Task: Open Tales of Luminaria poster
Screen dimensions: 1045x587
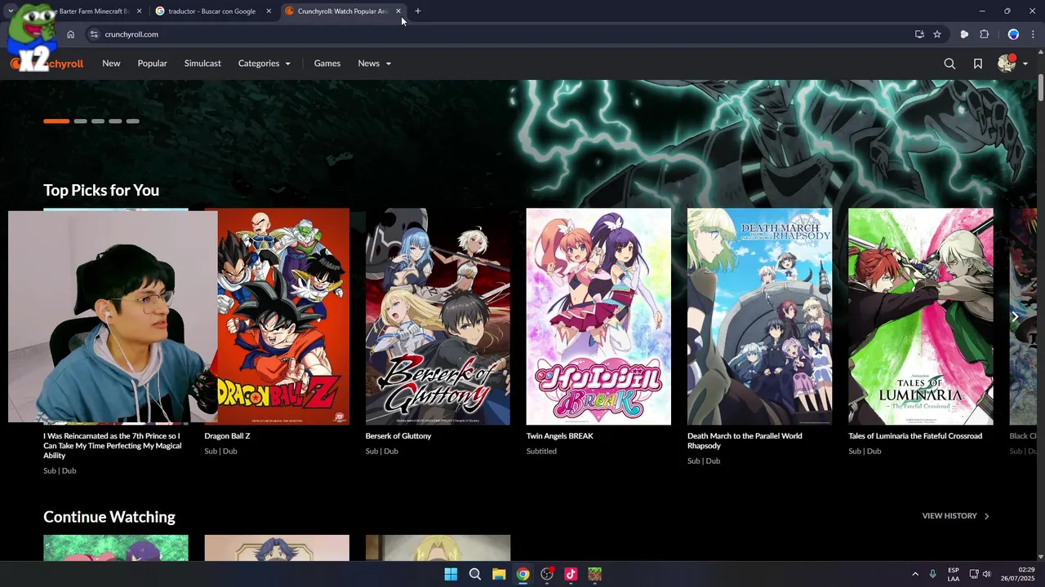Action: point(921,316)
